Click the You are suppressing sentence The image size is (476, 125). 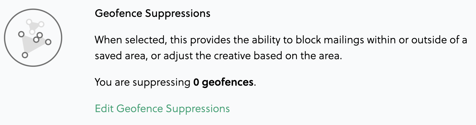(x=176, y=82)
